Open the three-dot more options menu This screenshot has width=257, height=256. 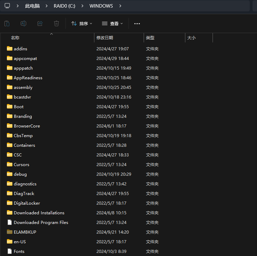tap(137, 24)
